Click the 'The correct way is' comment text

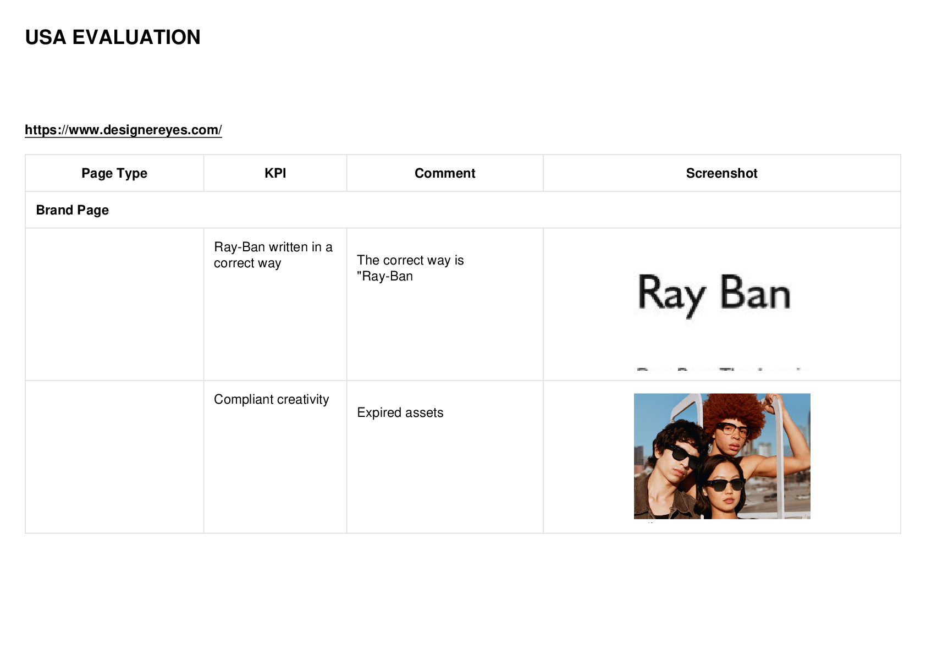pos(410,260)
